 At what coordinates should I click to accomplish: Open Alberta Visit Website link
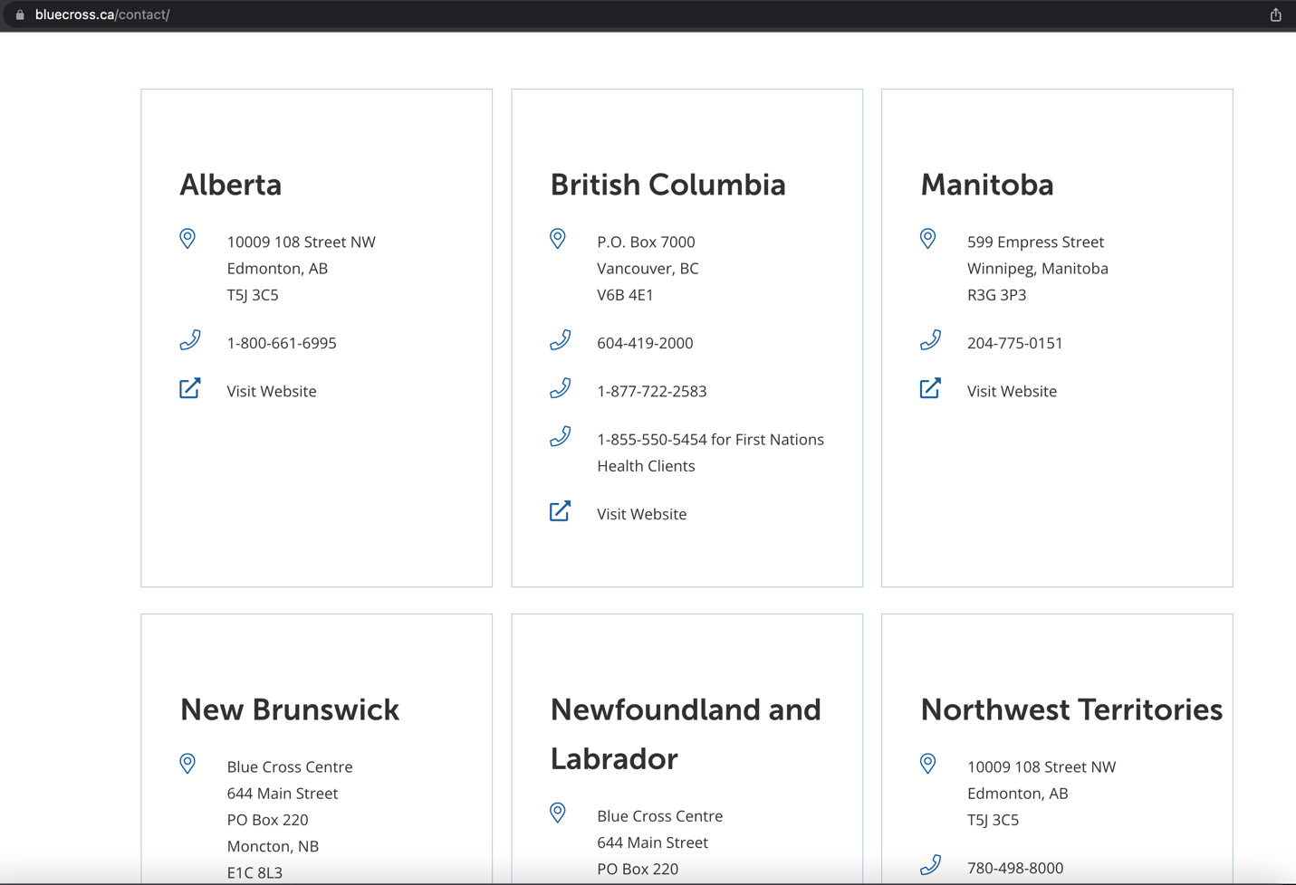(x=272, y=391)
